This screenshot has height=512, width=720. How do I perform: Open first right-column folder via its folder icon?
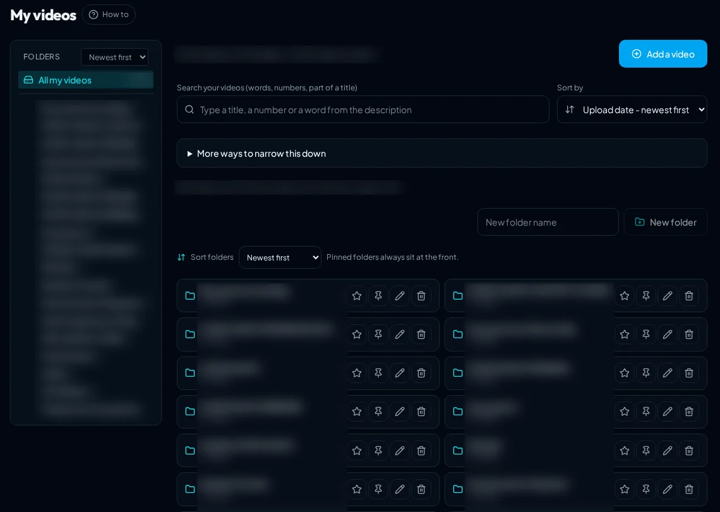tap(458, 296)
